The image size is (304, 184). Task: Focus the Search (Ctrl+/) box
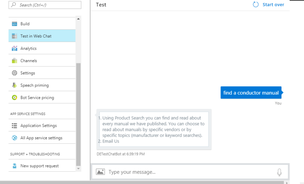click(x=46, y=5)
